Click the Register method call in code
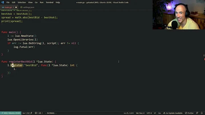Image resolution: width=205 pixels, height=115 pixels. pyautogui.click(x=17, y=65)
